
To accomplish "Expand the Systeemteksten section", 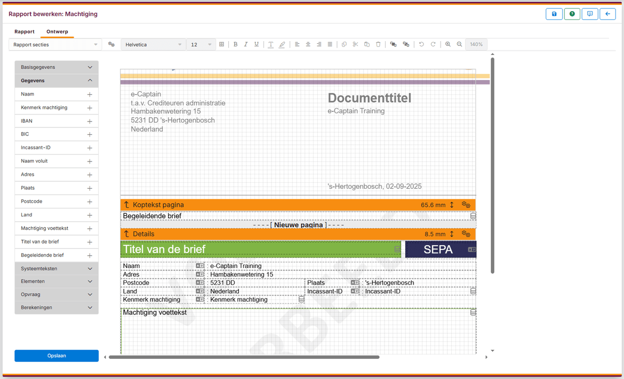I will pos(57,269).
